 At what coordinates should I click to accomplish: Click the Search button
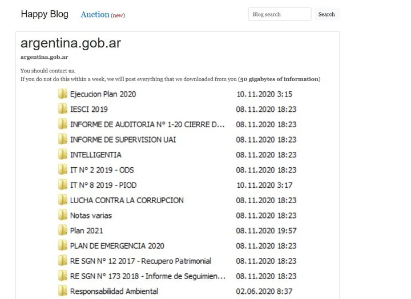327,14
